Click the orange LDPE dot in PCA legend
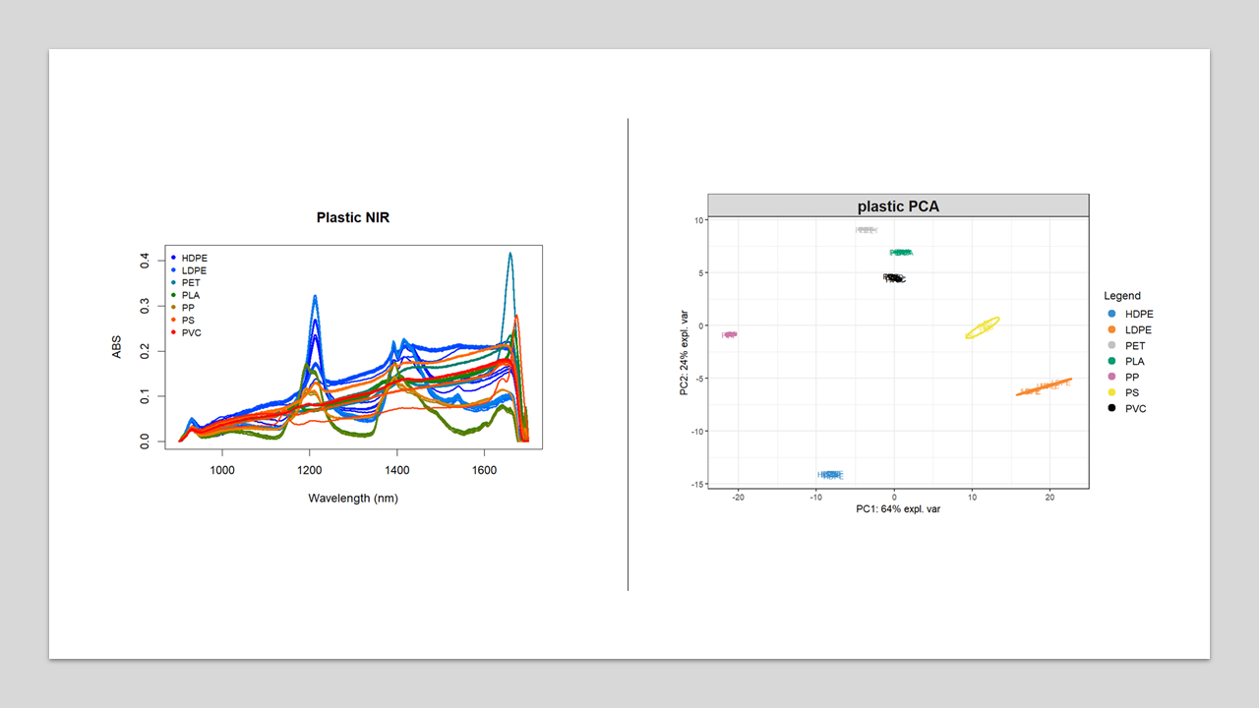The width and height of the screenshot is (1259, 708). pos(1110,330)
